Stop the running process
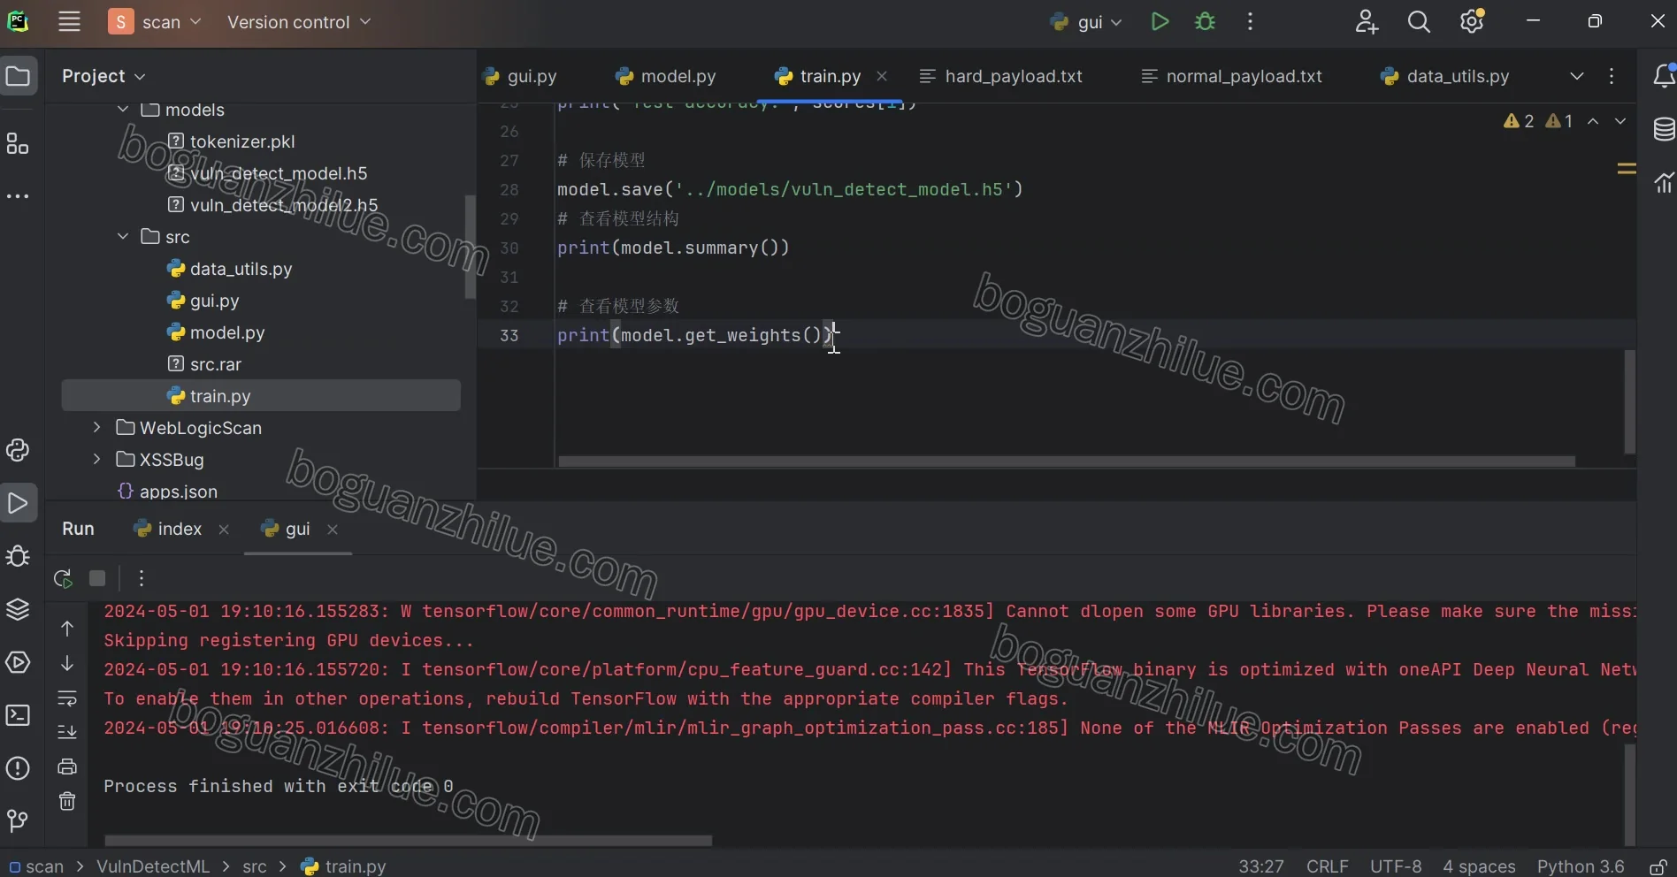 (97, 578)
